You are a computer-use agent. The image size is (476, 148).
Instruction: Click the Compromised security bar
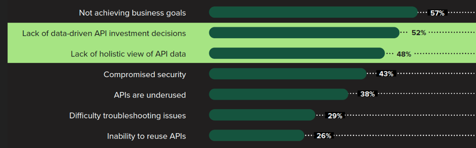coord(288,74)
